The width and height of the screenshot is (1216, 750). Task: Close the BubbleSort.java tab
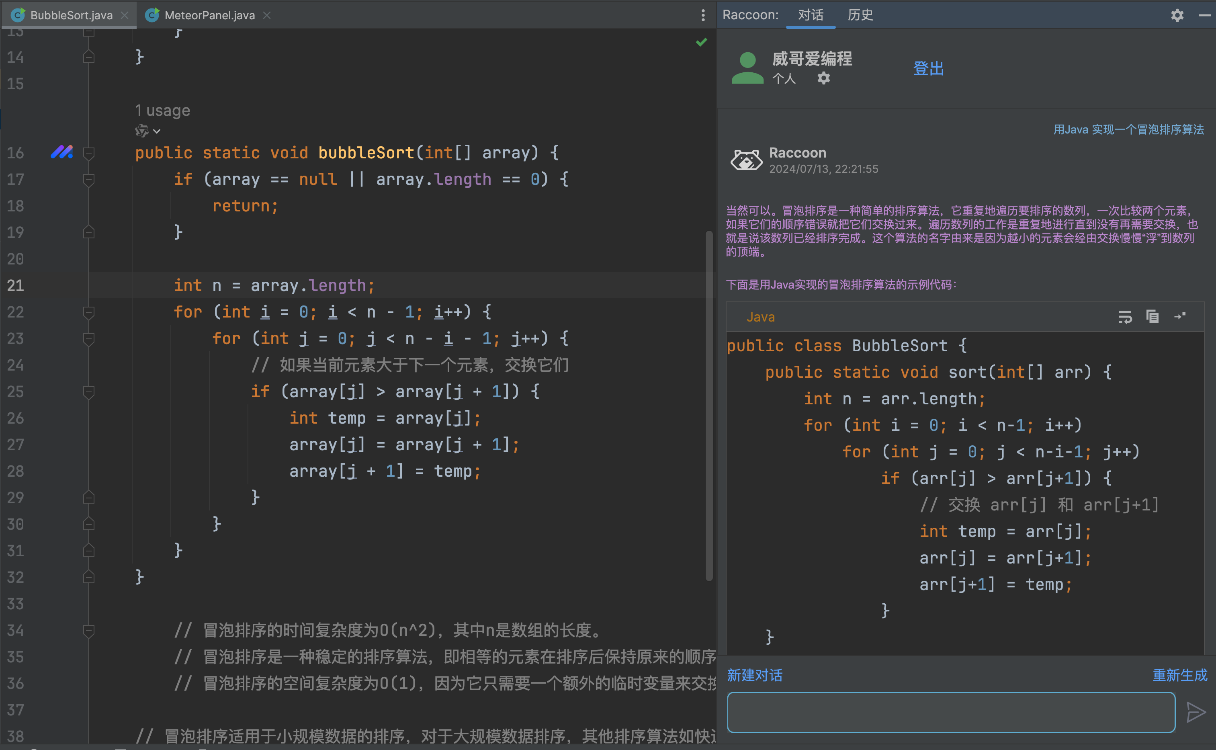coord(125,15)
